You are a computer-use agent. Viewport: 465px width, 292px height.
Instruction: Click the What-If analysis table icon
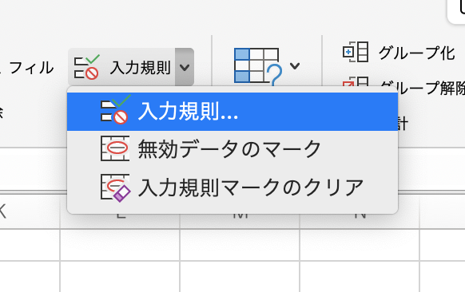[257, 66]
